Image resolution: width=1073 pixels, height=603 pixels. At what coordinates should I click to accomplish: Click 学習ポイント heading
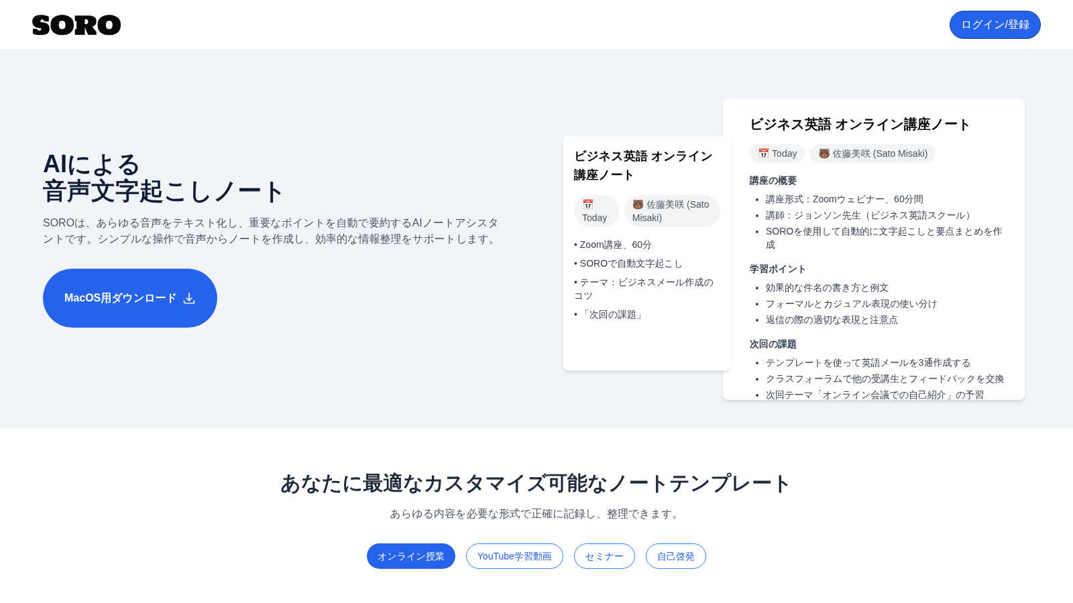click(x=778, y=269)
